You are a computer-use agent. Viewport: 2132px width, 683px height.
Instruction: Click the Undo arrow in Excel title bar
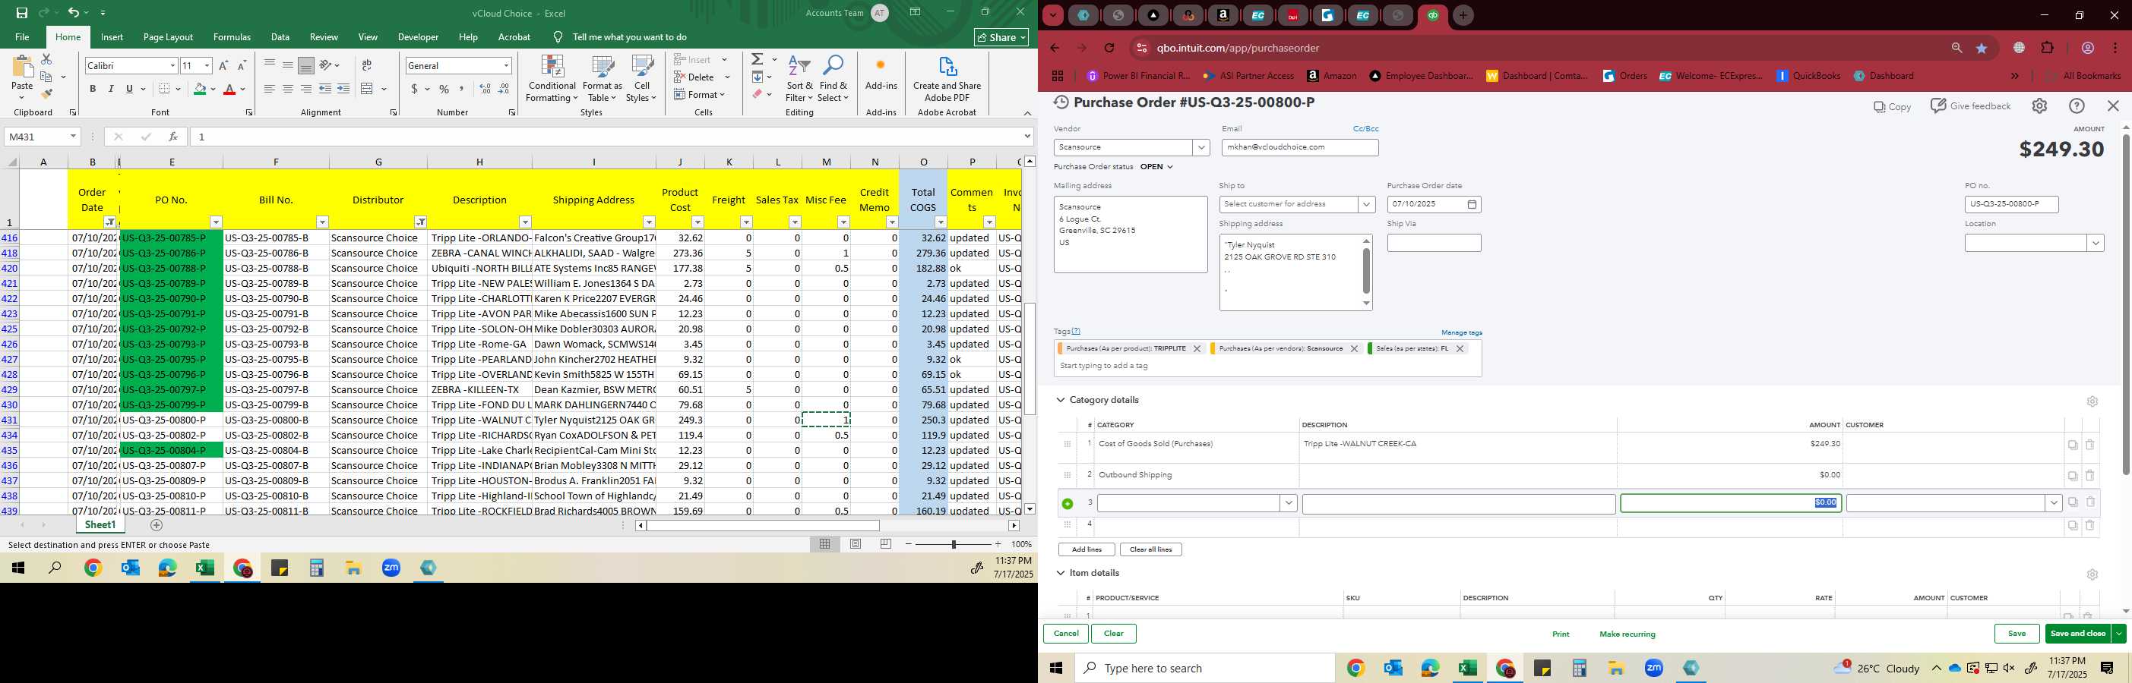coord(73,13)
